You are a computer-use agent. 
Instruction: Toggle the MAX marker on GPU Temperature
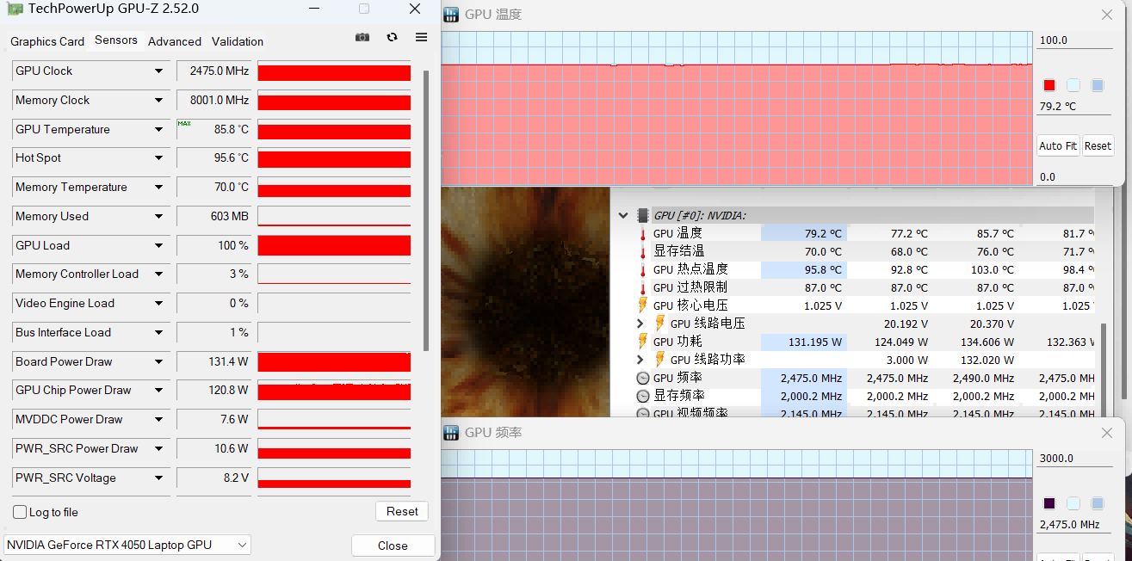coord(183,124)
